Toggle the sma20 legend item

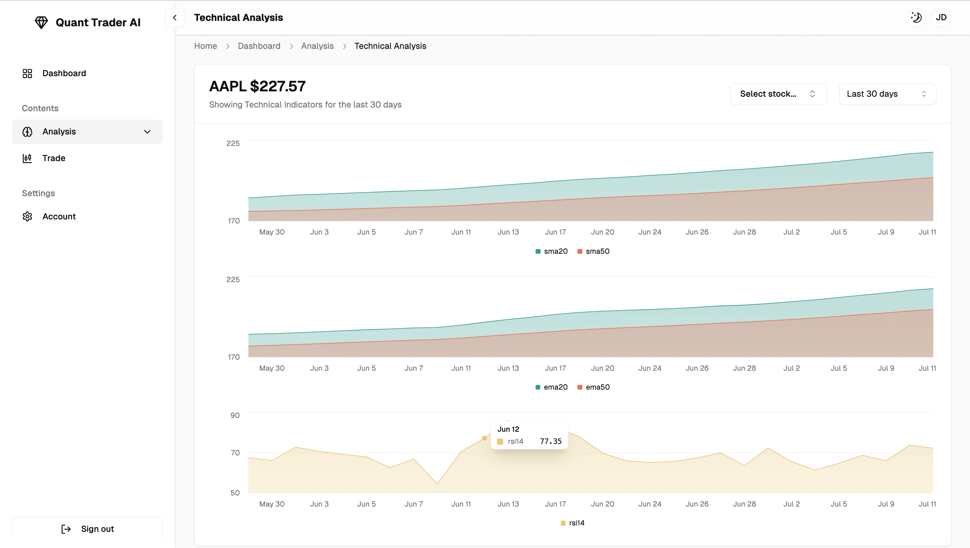pos(551,251)
